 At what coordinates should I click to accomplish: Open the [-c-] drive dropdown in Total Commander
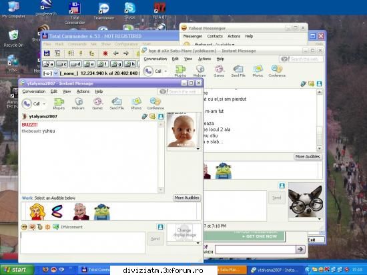pos(55,73)
